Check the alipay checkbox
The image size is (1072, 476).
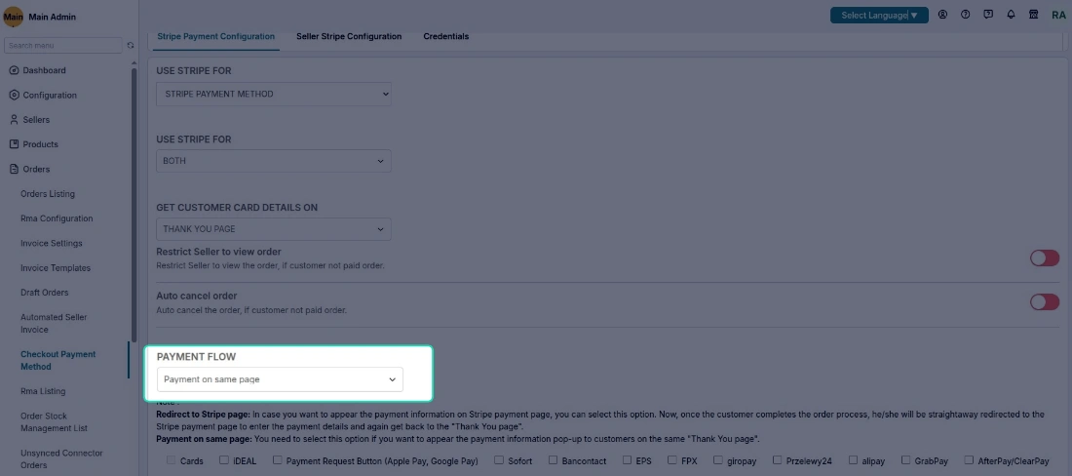[x=853, y=460]
